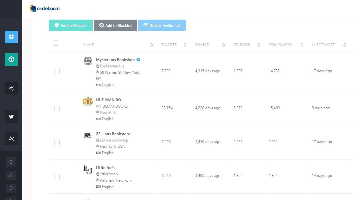Viewport: 353px width, 200px height.
Task: Click the @22lionsbookshop handle
Action: tap(112, 140)
